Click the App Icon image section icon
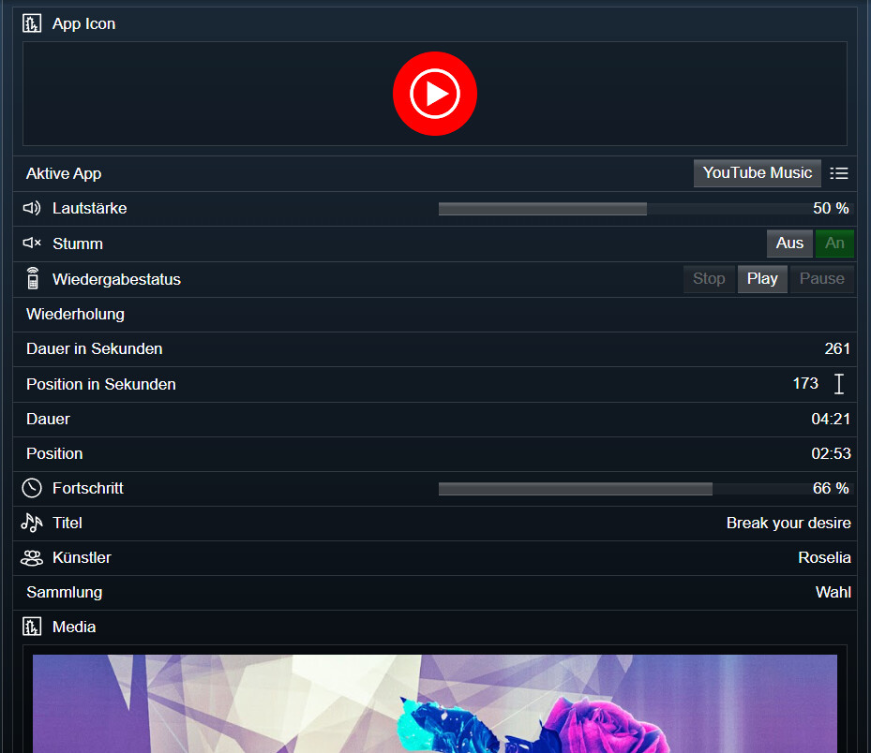871x753 pixels. 32,23
